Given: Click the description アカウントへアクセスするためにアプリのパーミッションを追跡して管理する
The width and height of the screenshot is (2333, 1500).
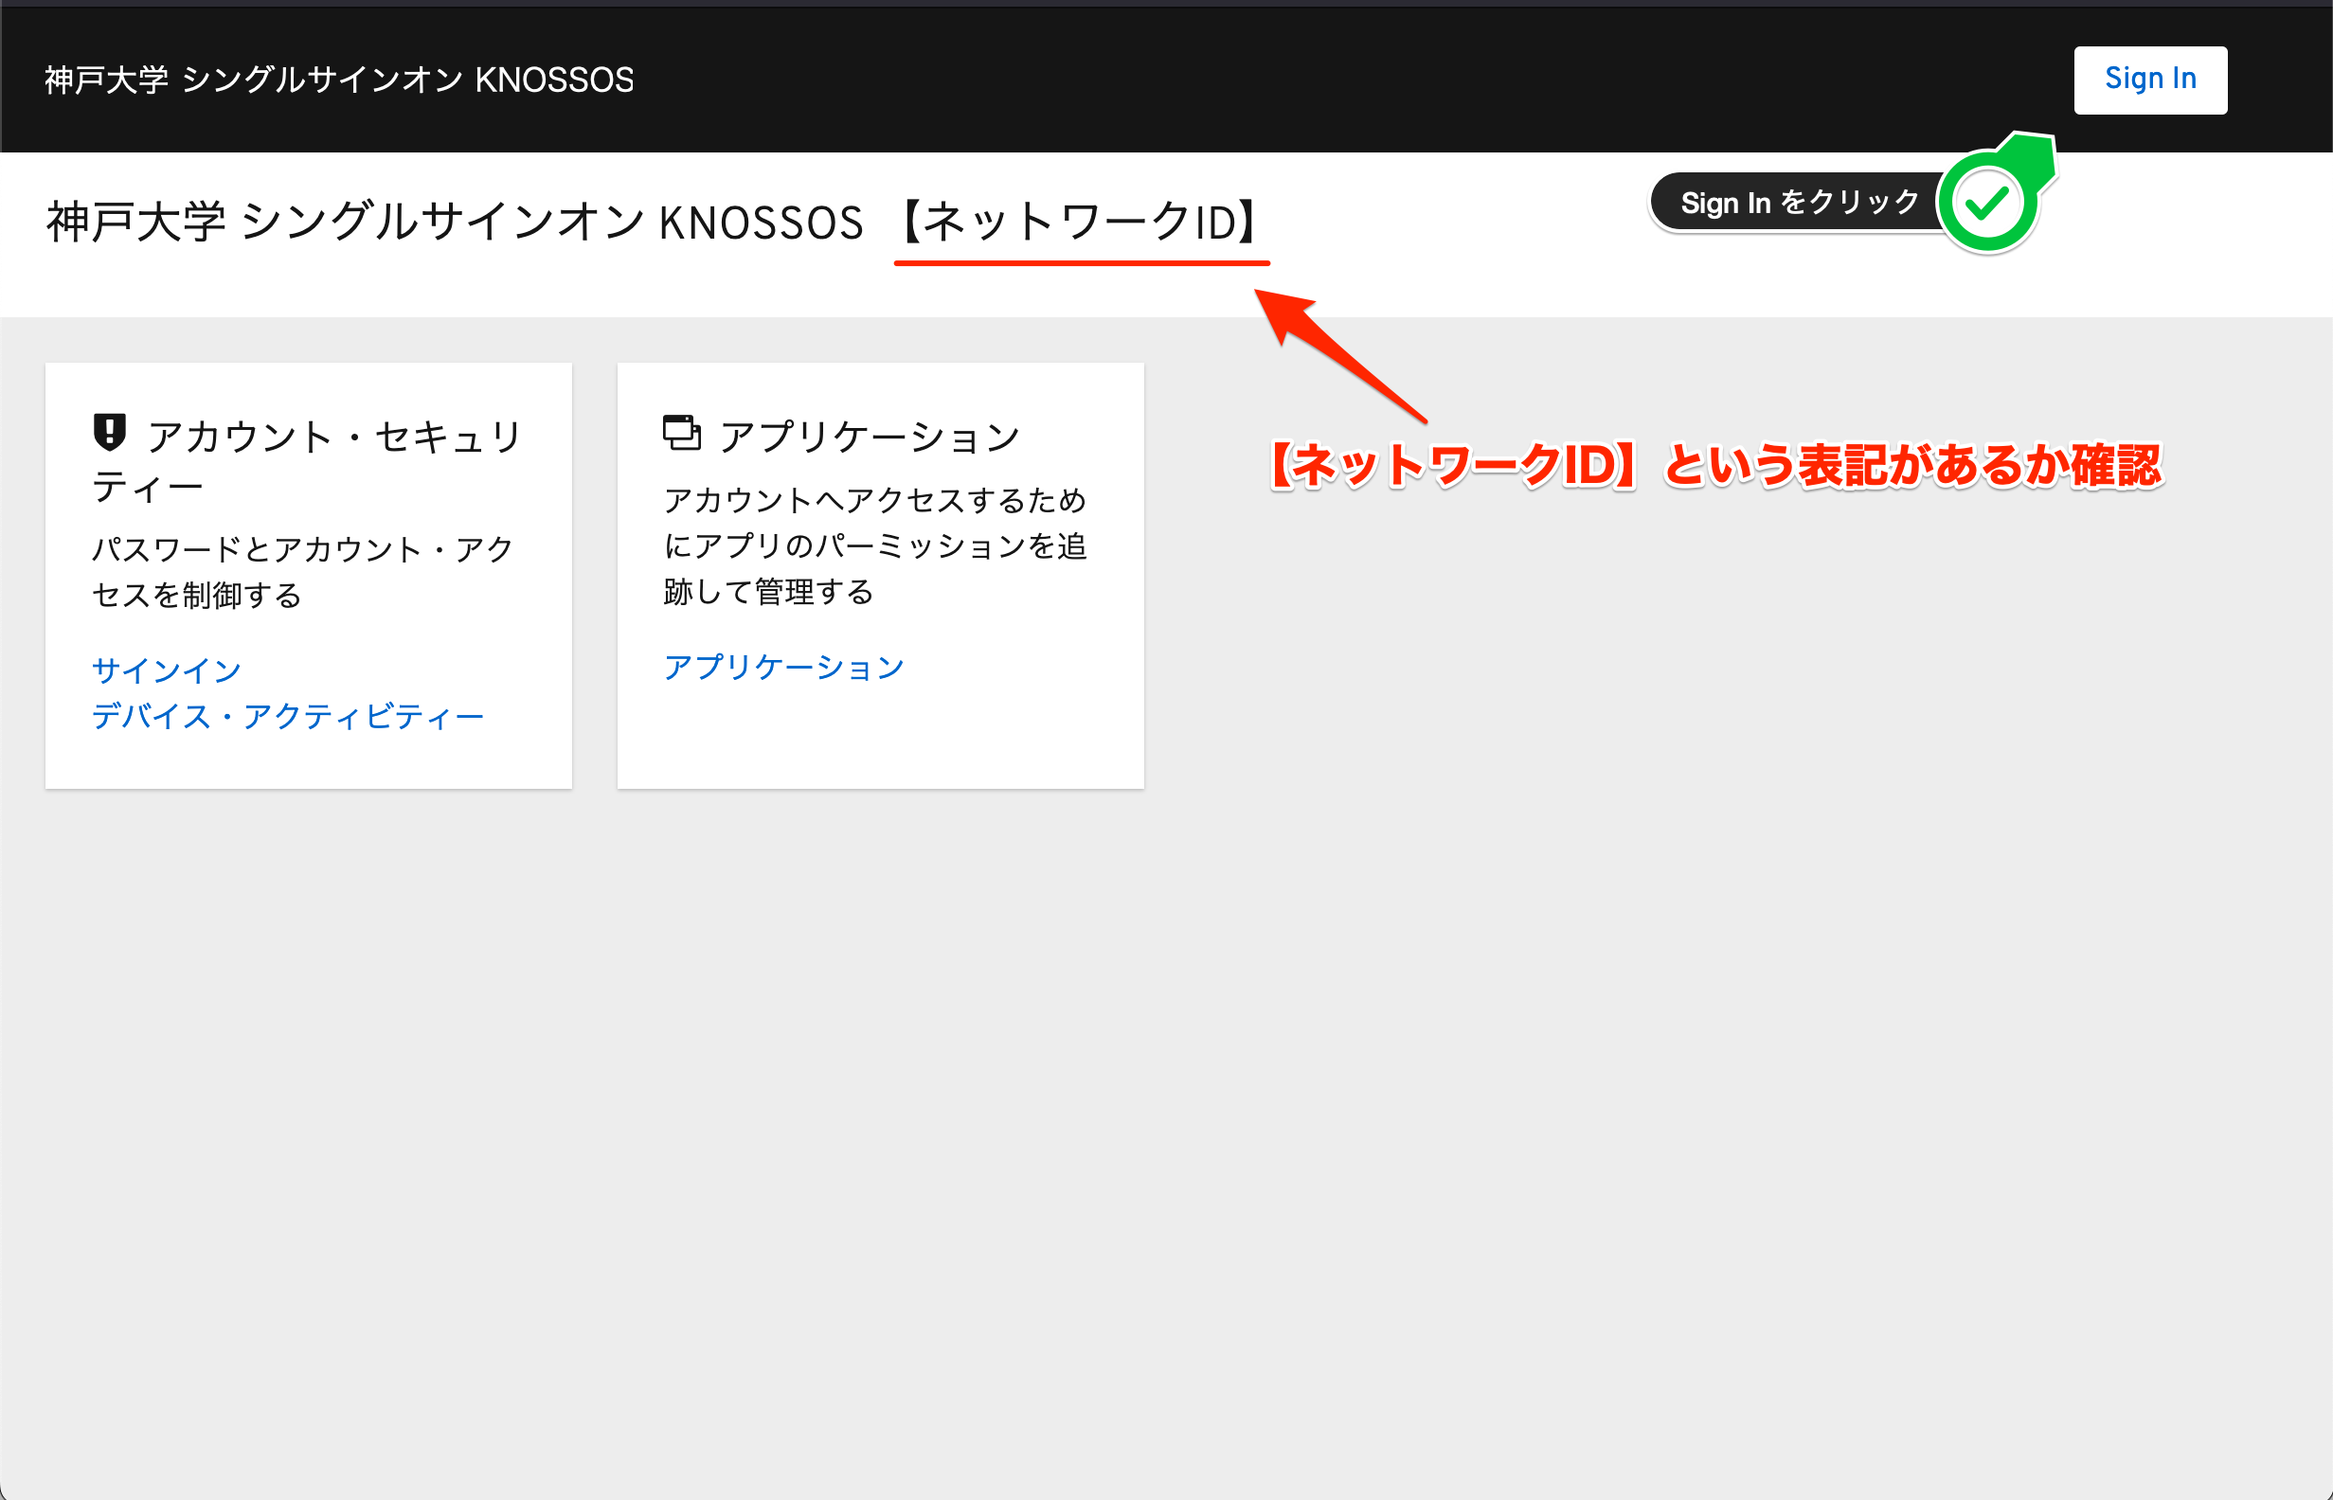Looking at the screenshot, I should click(x=874, y=545).
